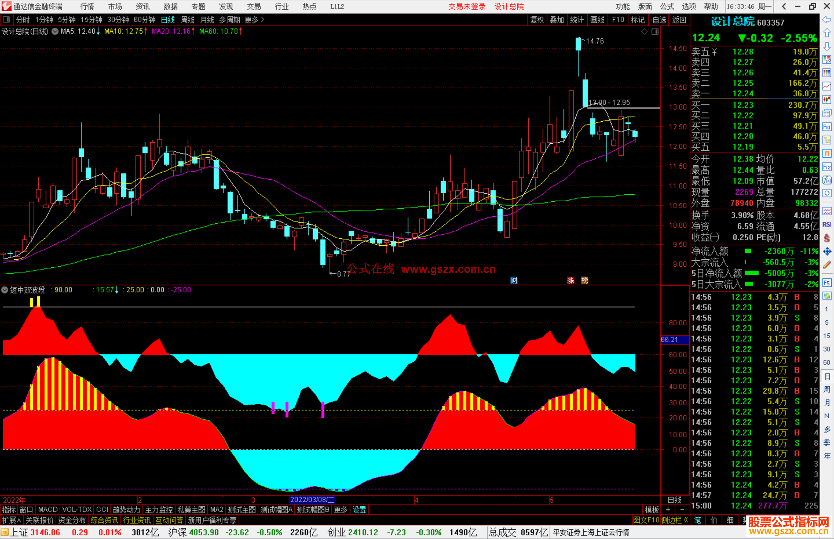The width and height of the screenshot is (834, 539).
Task: Click the panel layout icon left of 分时
Action: coord(7,19)
